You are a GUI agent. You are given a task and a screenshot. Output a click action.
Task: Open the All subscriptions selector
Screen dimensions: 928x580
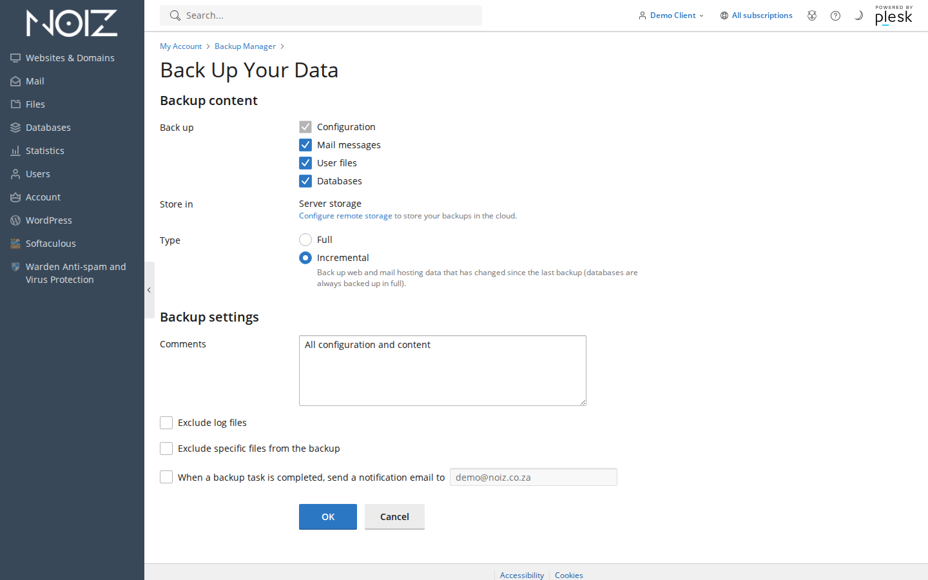click(x=757, y=15)
